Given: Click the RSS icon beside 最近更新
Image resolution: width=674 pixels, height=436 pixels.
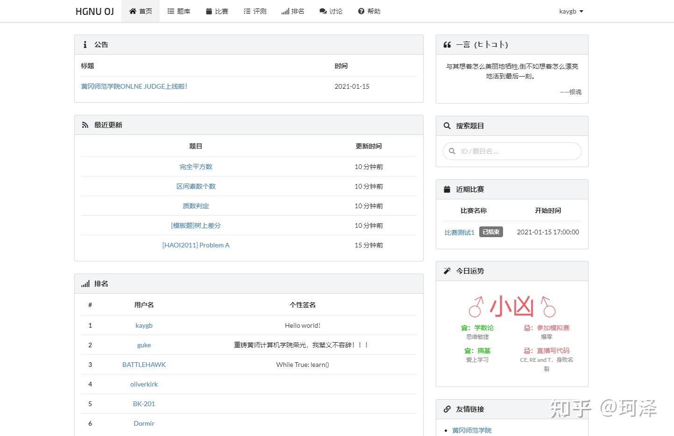Looking at the screenshot, I should 85,124.
